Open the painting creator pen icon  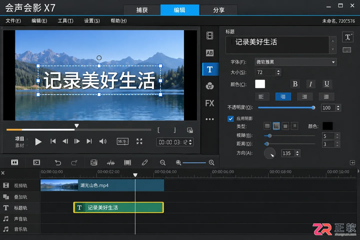click(144, 163)
